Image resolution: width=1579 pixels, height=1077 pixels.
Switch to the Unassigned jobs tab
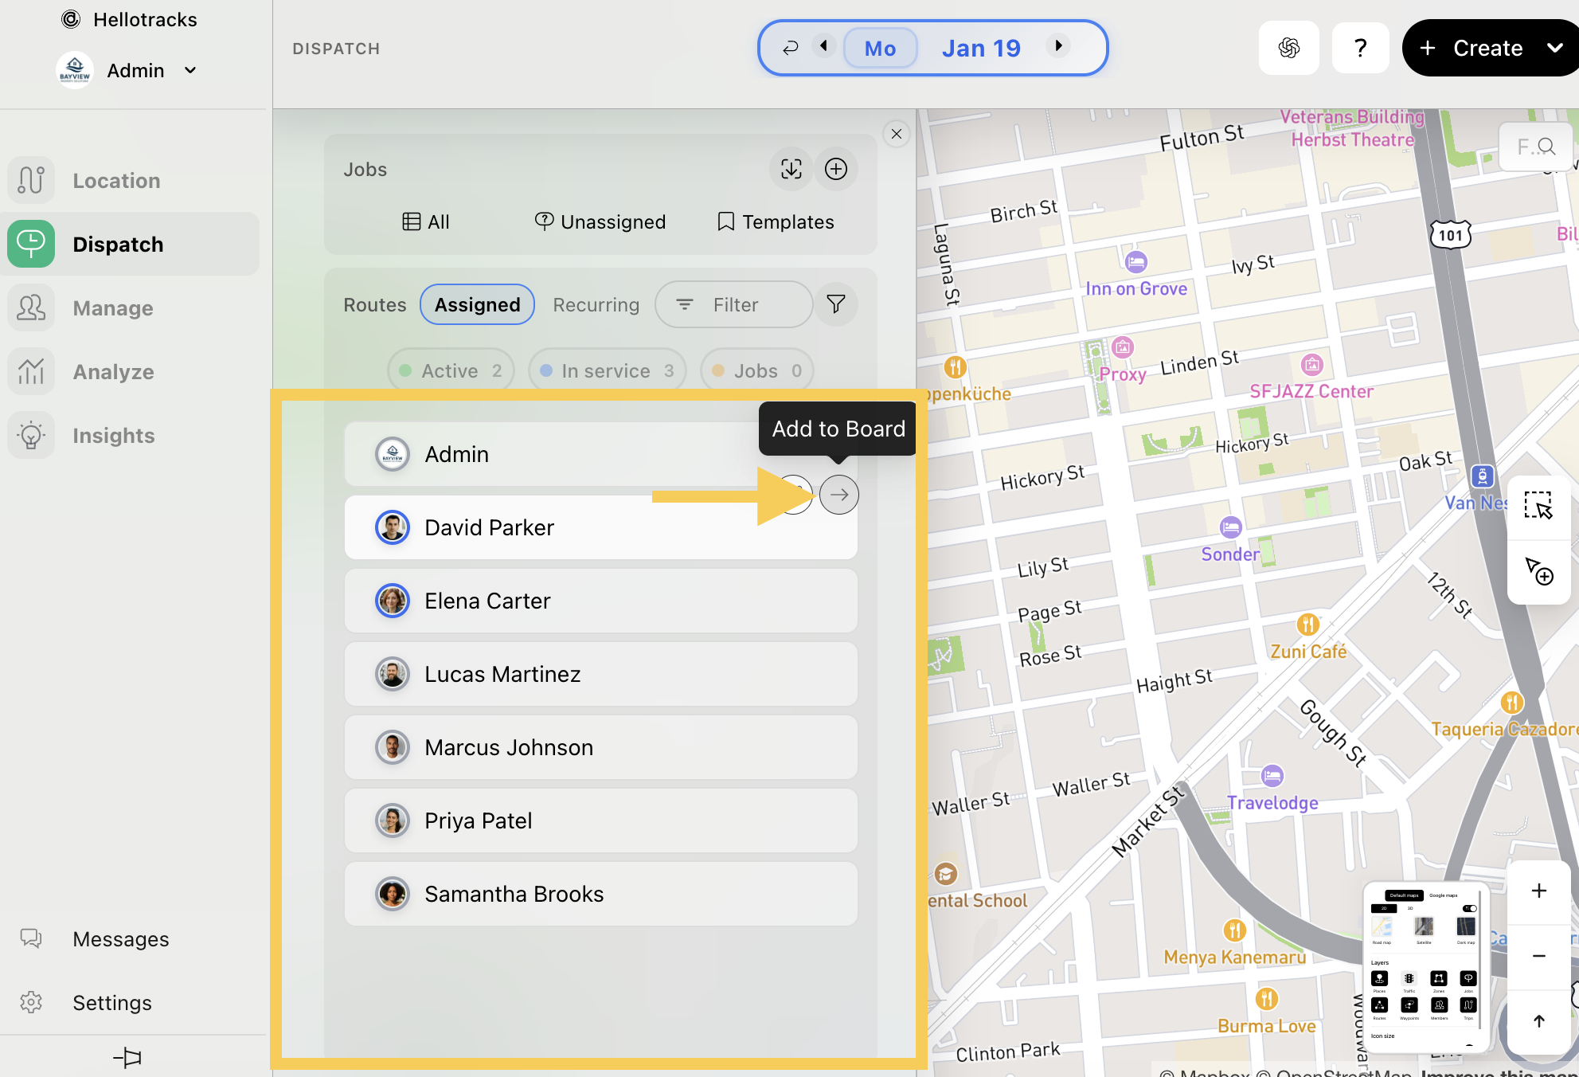tap(600, 221)
